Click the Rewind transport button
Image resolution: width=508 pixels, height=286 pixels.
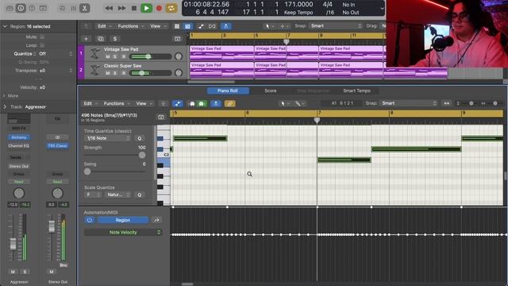tap(110, 8)
